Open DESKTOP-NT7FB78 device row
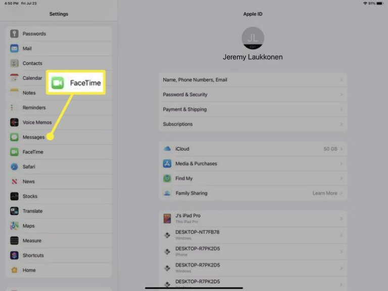This screenshot has height=291, width=388. click(253, 235)
